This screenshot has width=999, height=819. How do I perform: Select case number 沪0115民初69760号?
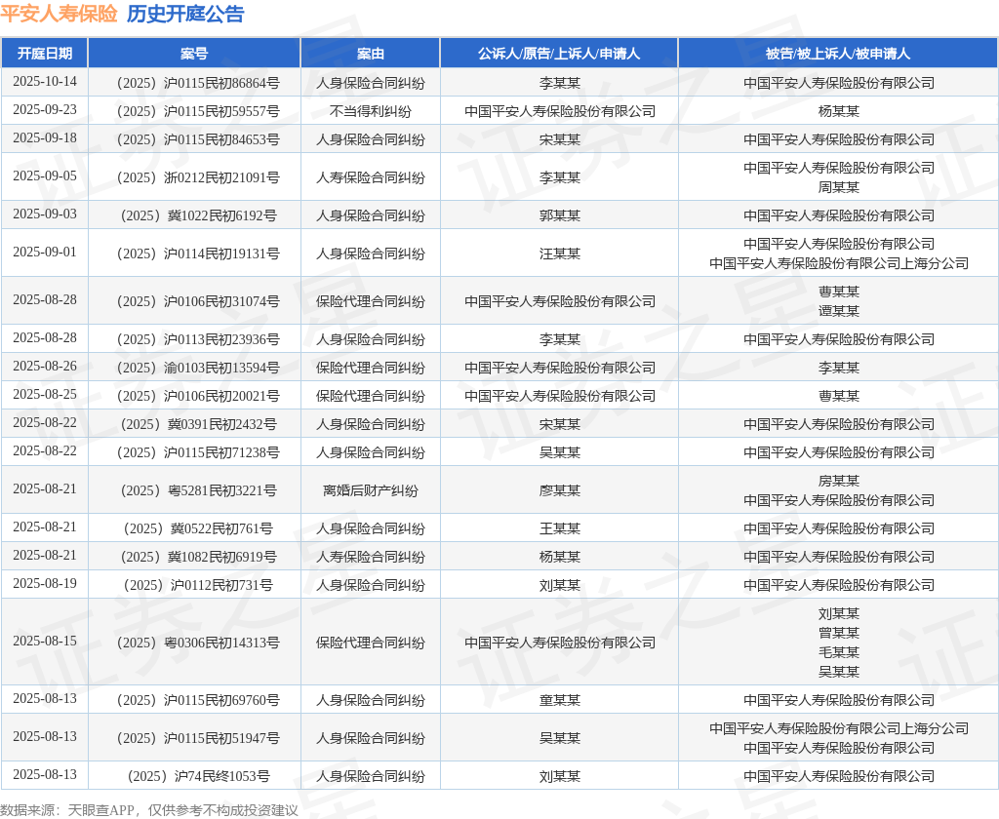coord(198,701)
